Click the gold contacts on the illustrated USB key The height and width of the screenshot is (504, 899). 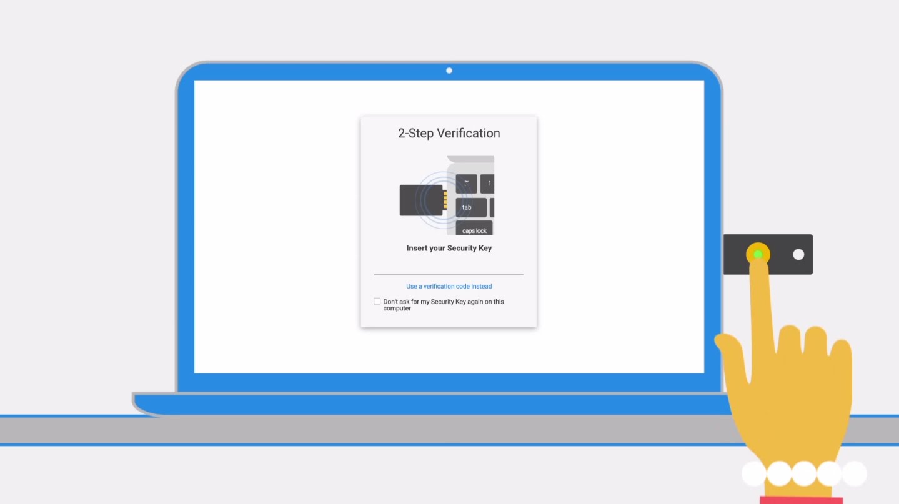(x=445, y=200)
